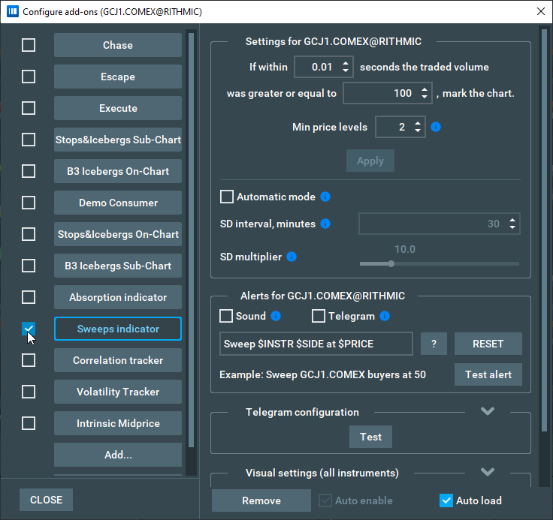This screenshot has width=553, height=520.
Task: Expand Visual settings (all instruments) section
Action: [x=488, y=472]
